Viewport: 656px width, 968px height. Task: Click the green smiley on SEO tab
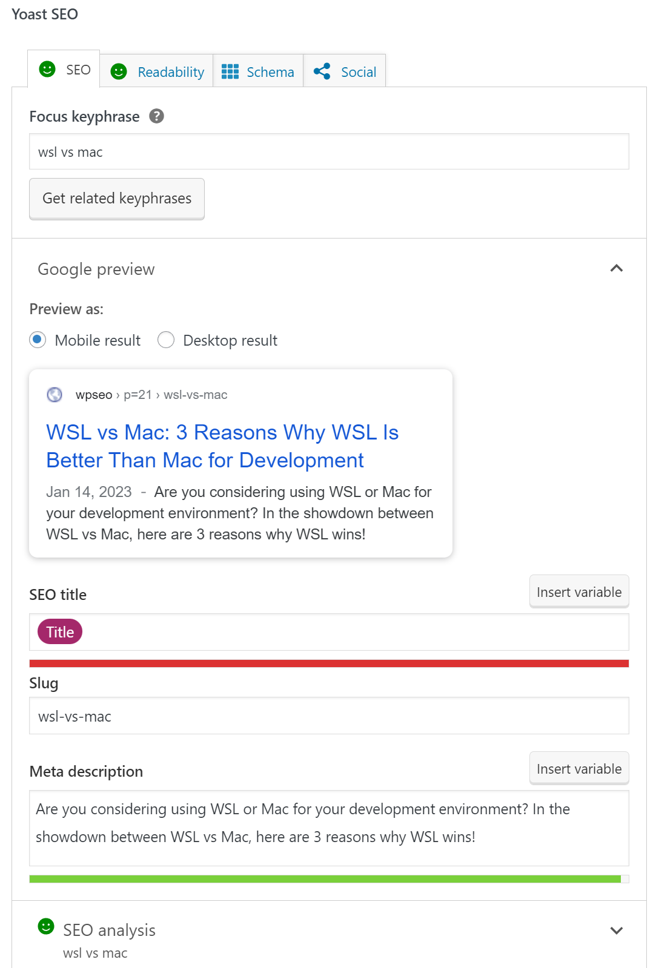coord(47,69)
